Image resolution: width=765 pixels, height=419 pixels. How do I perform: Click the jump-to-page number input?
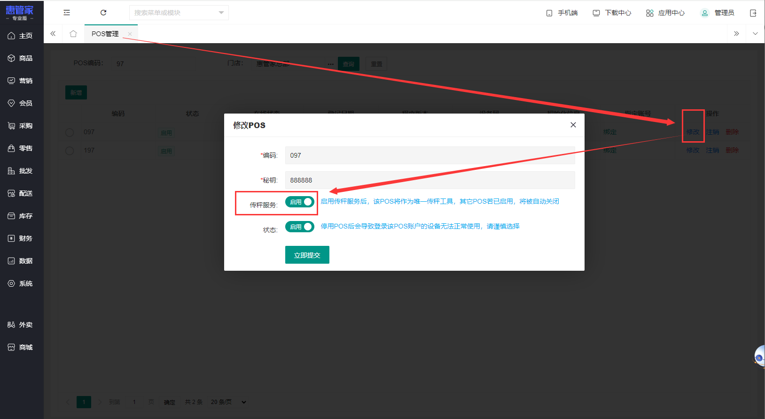tap(134, 402)
